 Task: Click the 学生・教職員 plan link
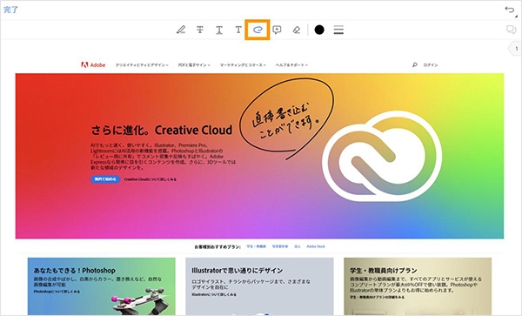click(x=257, y=246)
